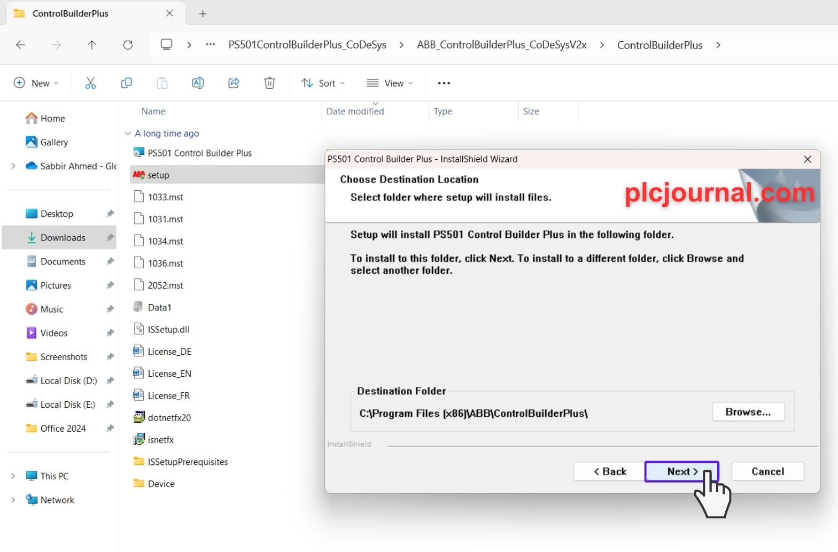838x552 pixels.
Task: Sort files by Size column header
Action: click(x=531, y=111)
